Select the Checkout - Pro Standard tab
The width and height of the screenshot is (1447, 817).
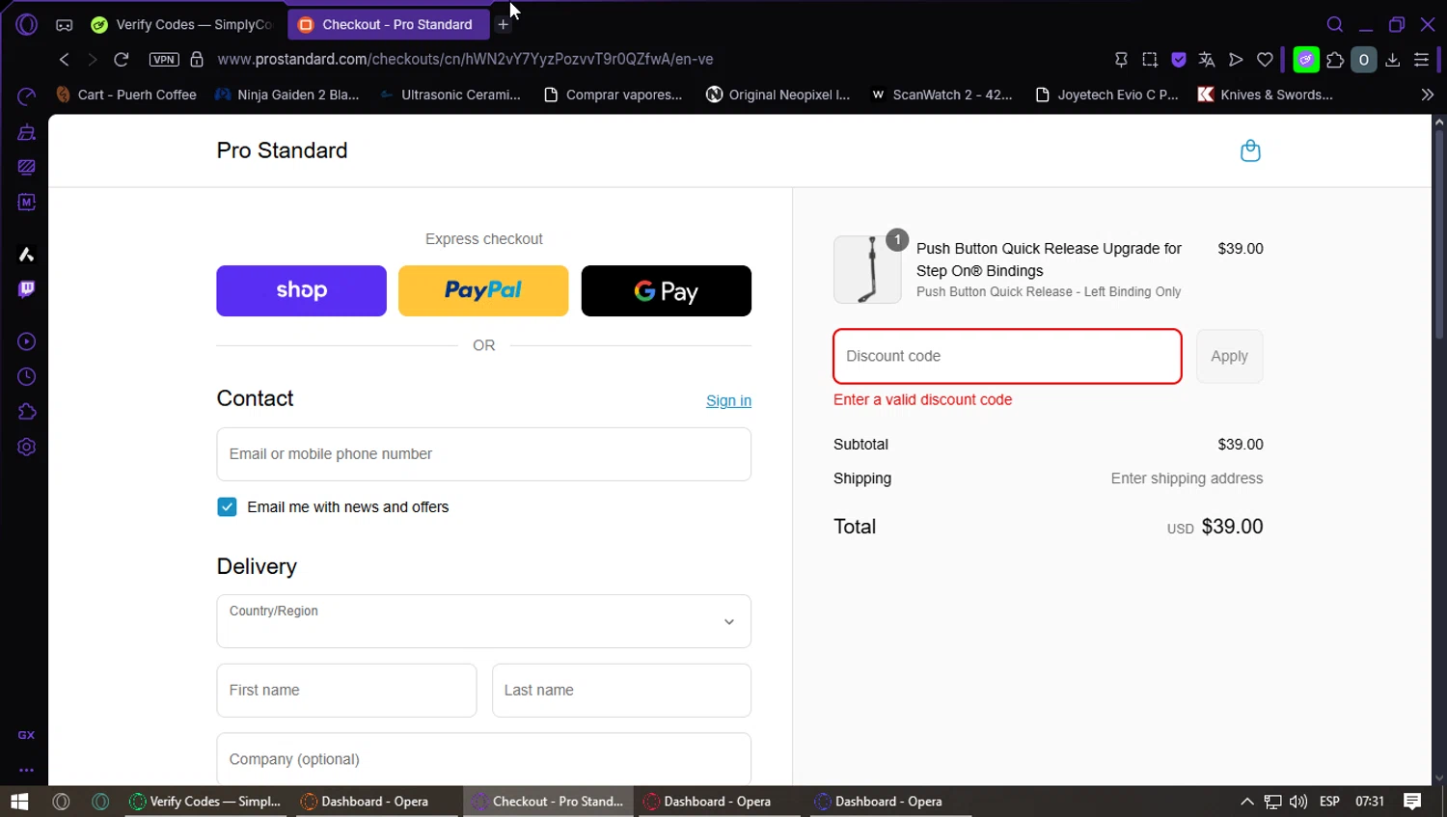click(387, 25)
